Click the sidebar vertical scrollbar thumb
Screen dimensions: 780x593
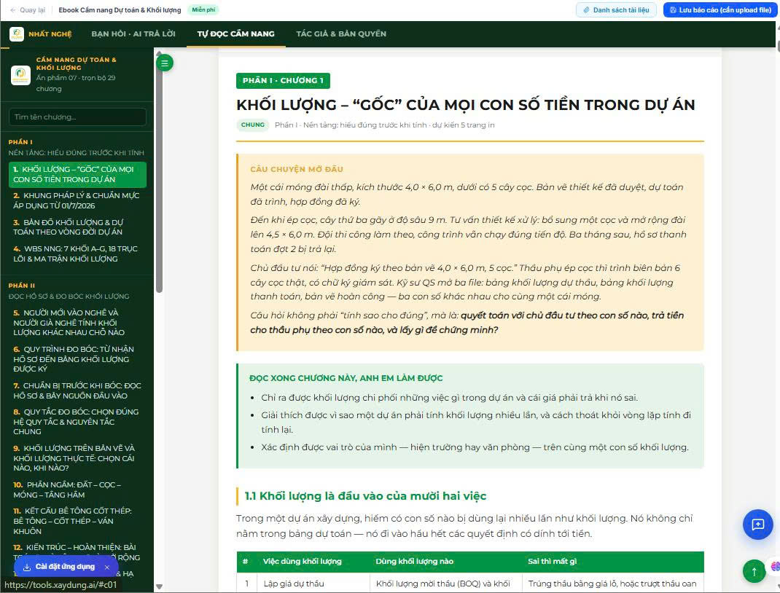159,174
